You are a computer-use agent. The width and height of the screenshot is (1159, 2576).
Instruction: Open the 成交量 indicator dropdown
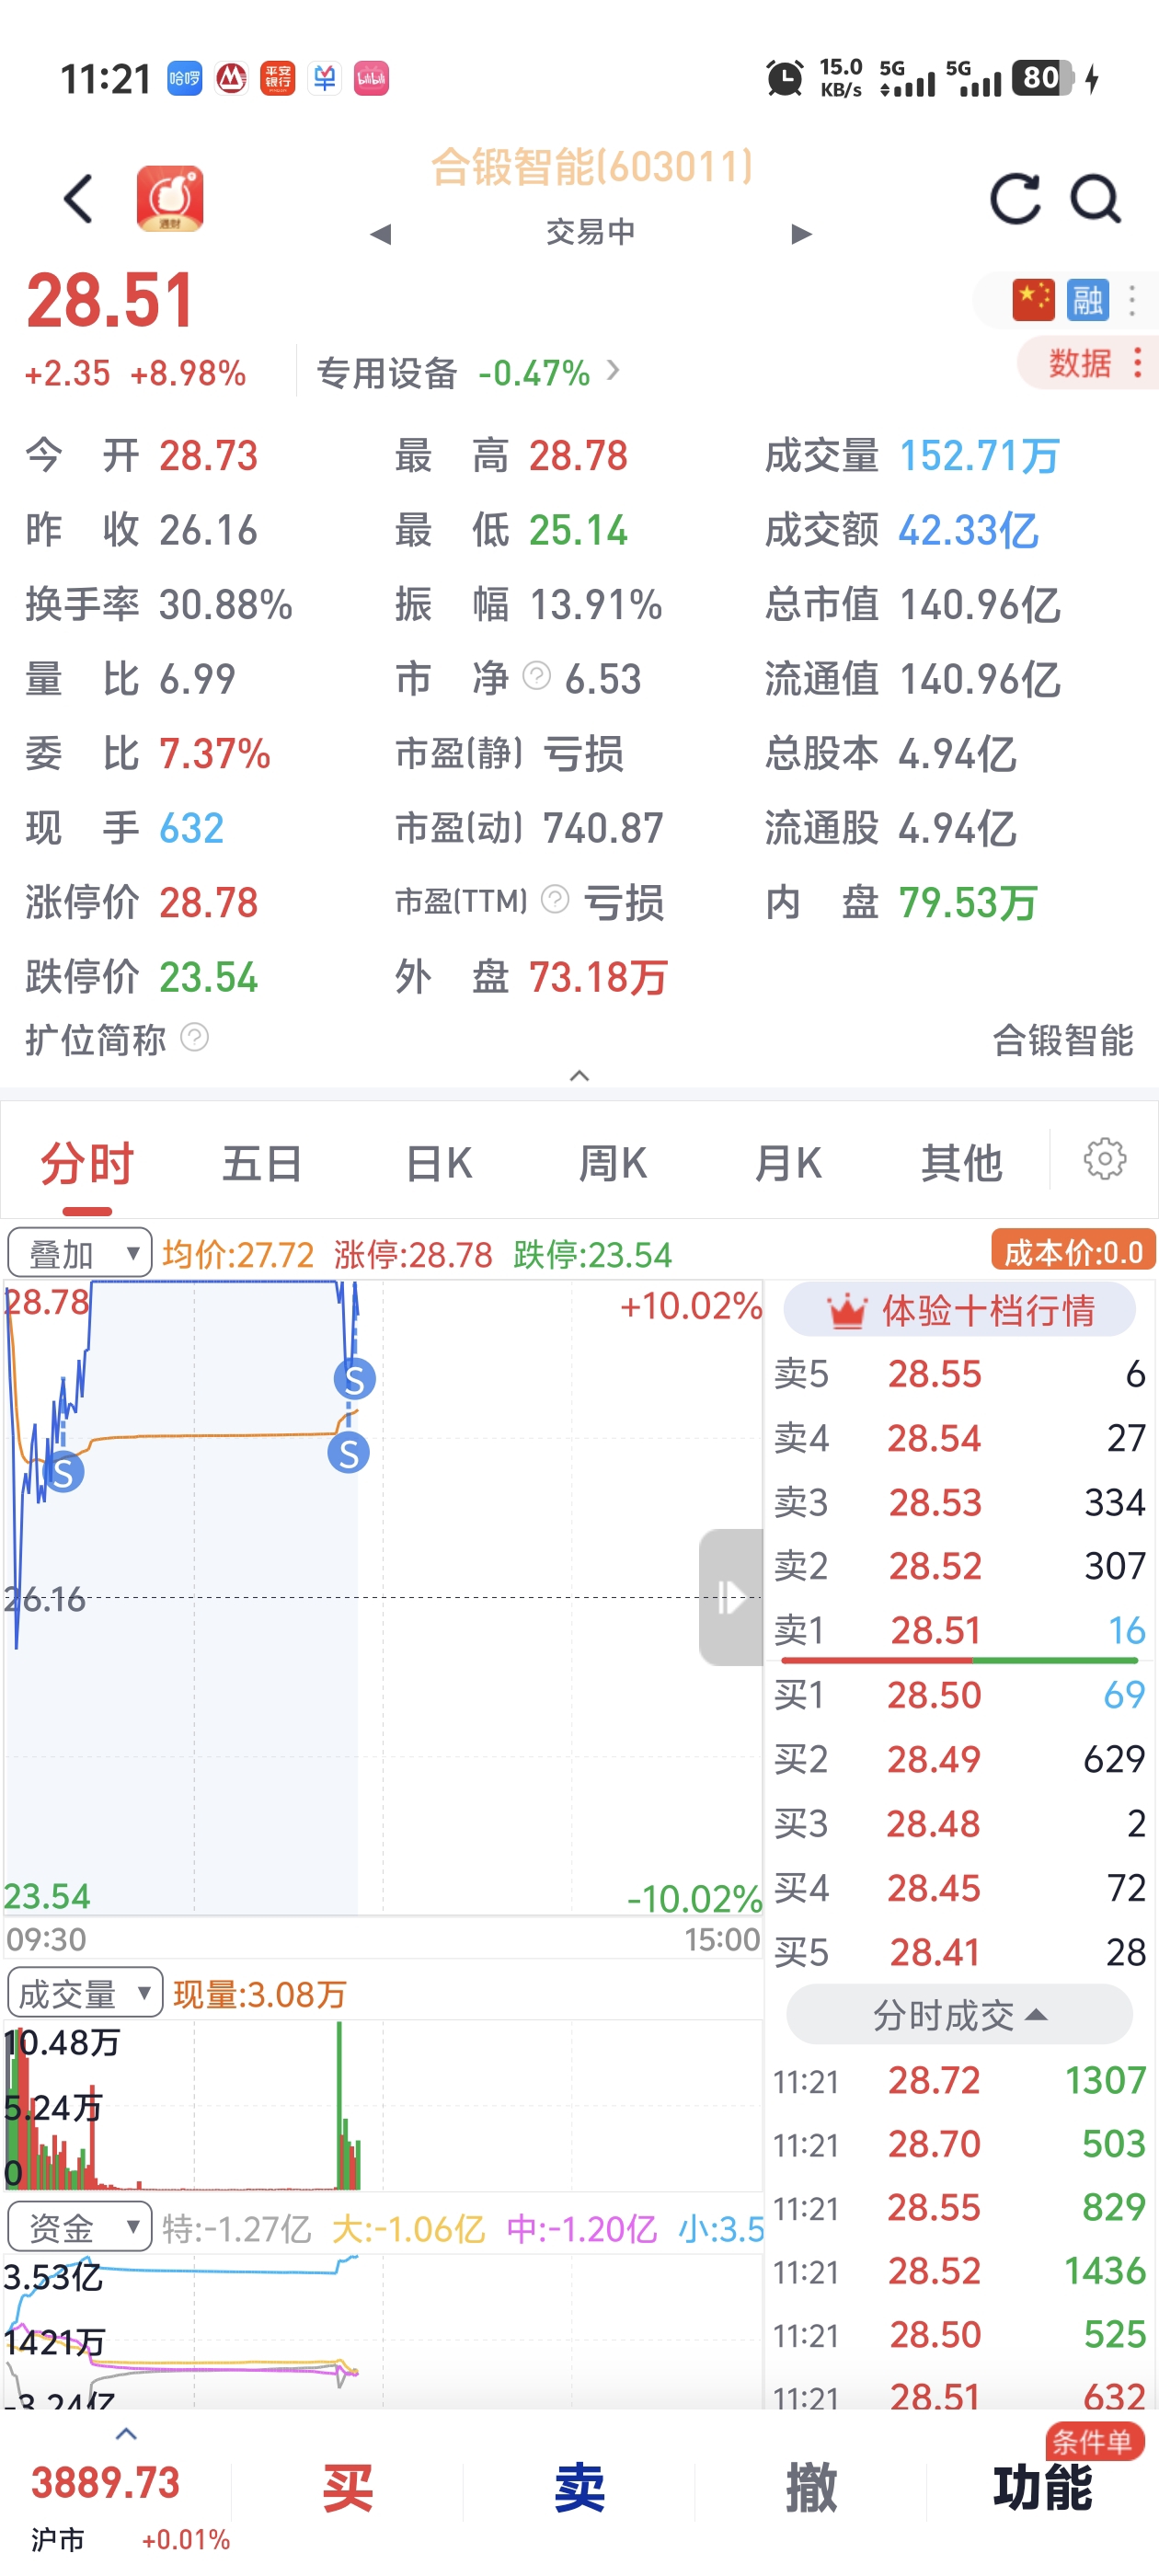(x=84, y=1993)
